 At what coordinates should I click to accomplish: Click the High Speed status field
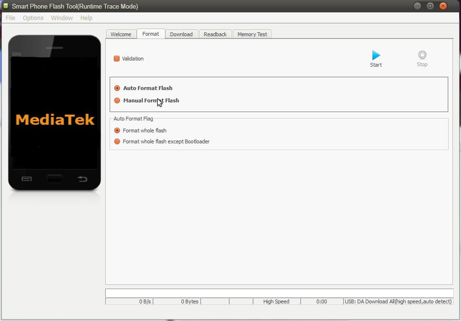coord(276,301)
